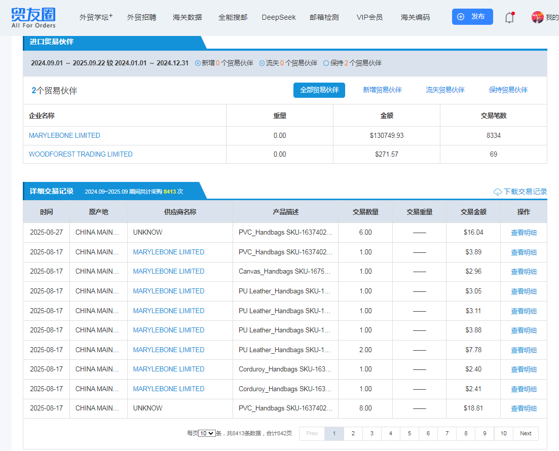This screenshot has height=451, width=559.
Task: Open the user profile avatar
Action: [x=537, y=17]
